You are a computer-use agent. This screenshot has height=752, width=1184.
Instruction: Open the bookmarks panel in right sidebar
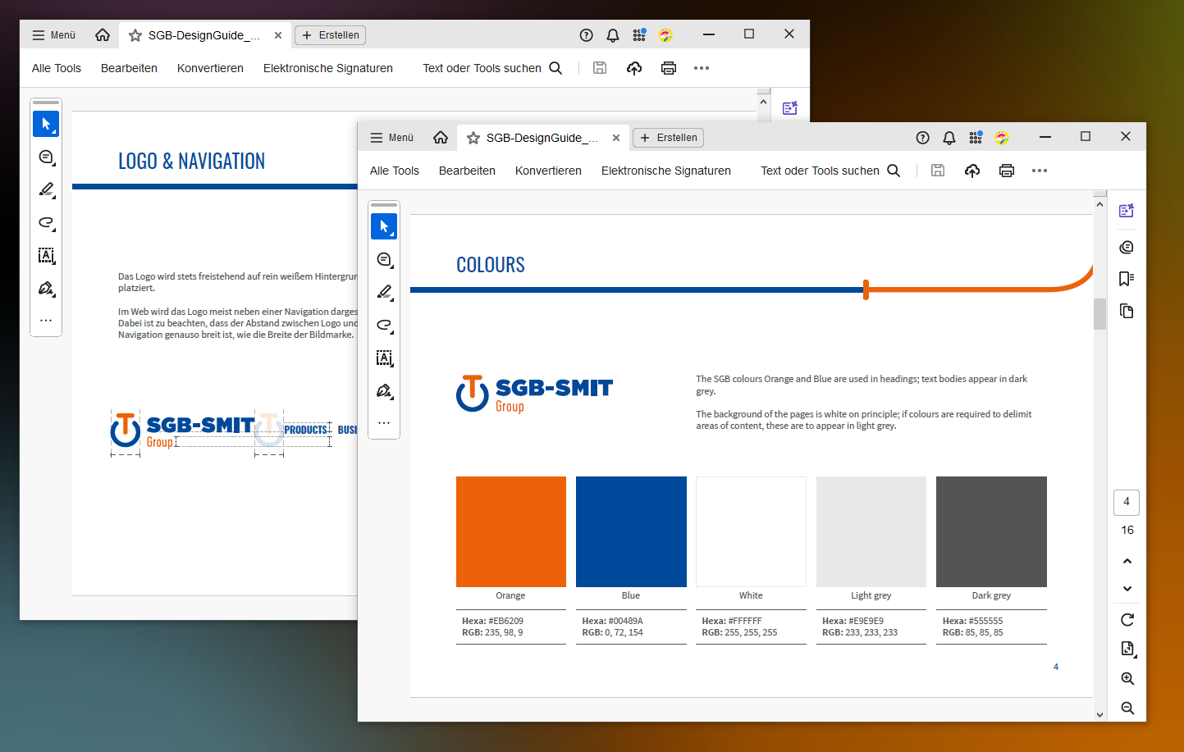(x=1127, y=279)
